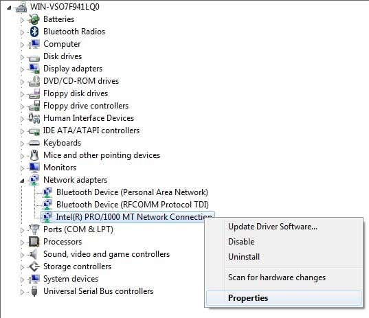Click the Computer category icon

(34, 44)
